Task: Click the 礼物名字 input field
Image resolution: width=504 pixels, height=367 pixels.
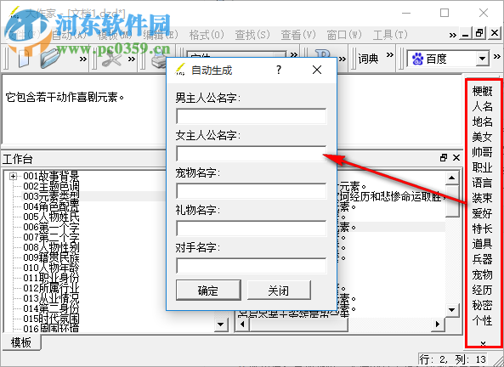Action: [x=252, y=229]
